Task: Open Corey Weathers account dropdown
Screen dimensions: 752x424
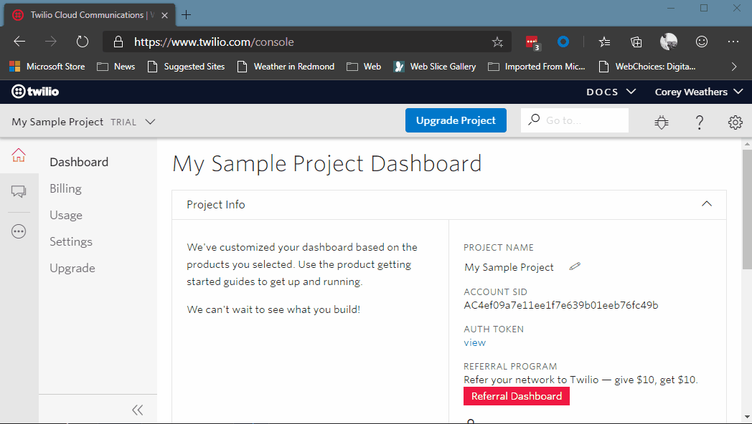Action: tap(699, 92)
